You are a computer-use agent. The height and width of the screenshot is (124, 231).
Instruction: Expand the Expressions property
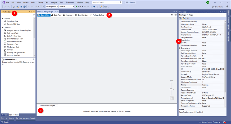pos(180,48)
